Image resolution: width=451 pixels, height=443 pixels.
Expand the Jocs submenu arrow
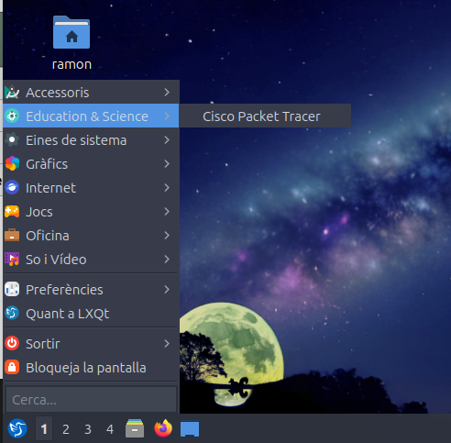167,212
